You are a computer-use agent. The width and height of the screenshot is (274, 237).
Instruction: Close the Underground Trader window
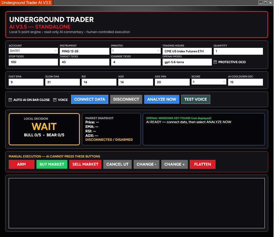click(270, 3)
